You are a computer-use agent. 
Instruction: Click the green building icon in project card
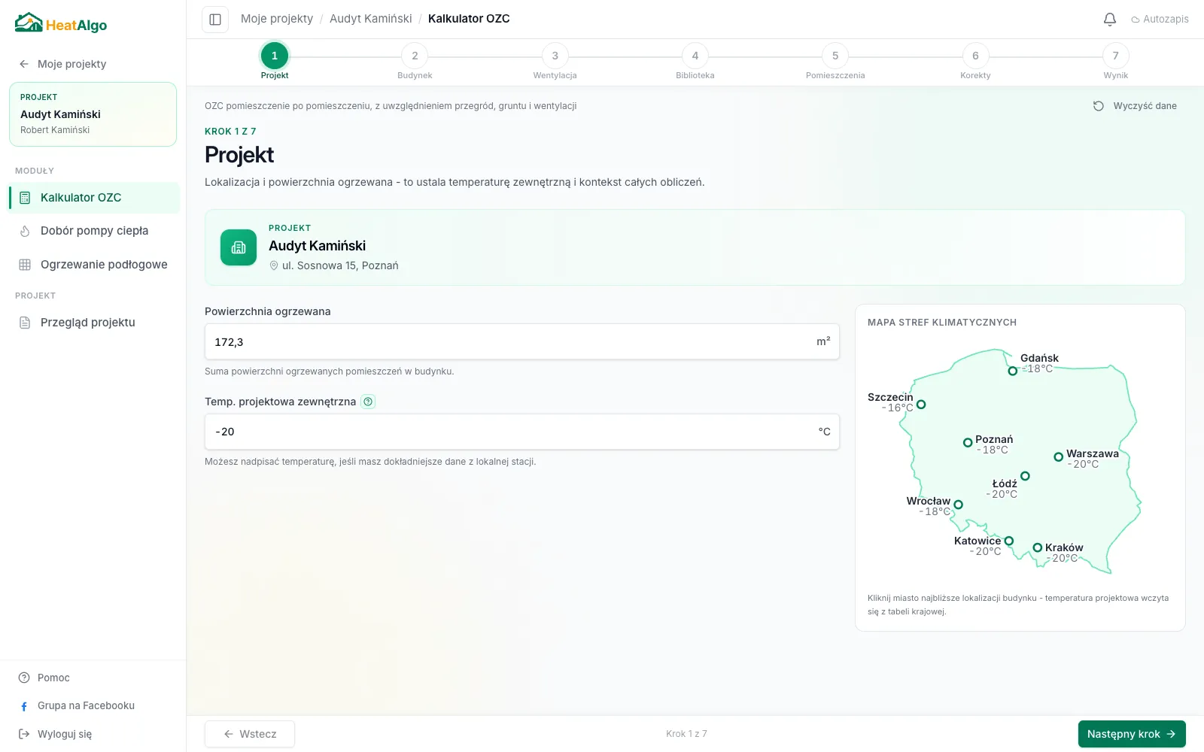[239, 247]
